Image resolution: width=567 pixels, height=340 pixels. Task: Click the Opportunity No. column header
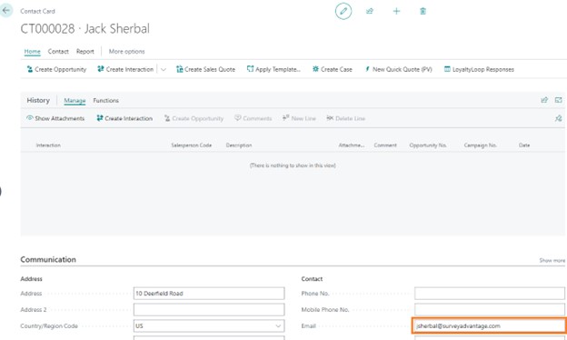428,145
